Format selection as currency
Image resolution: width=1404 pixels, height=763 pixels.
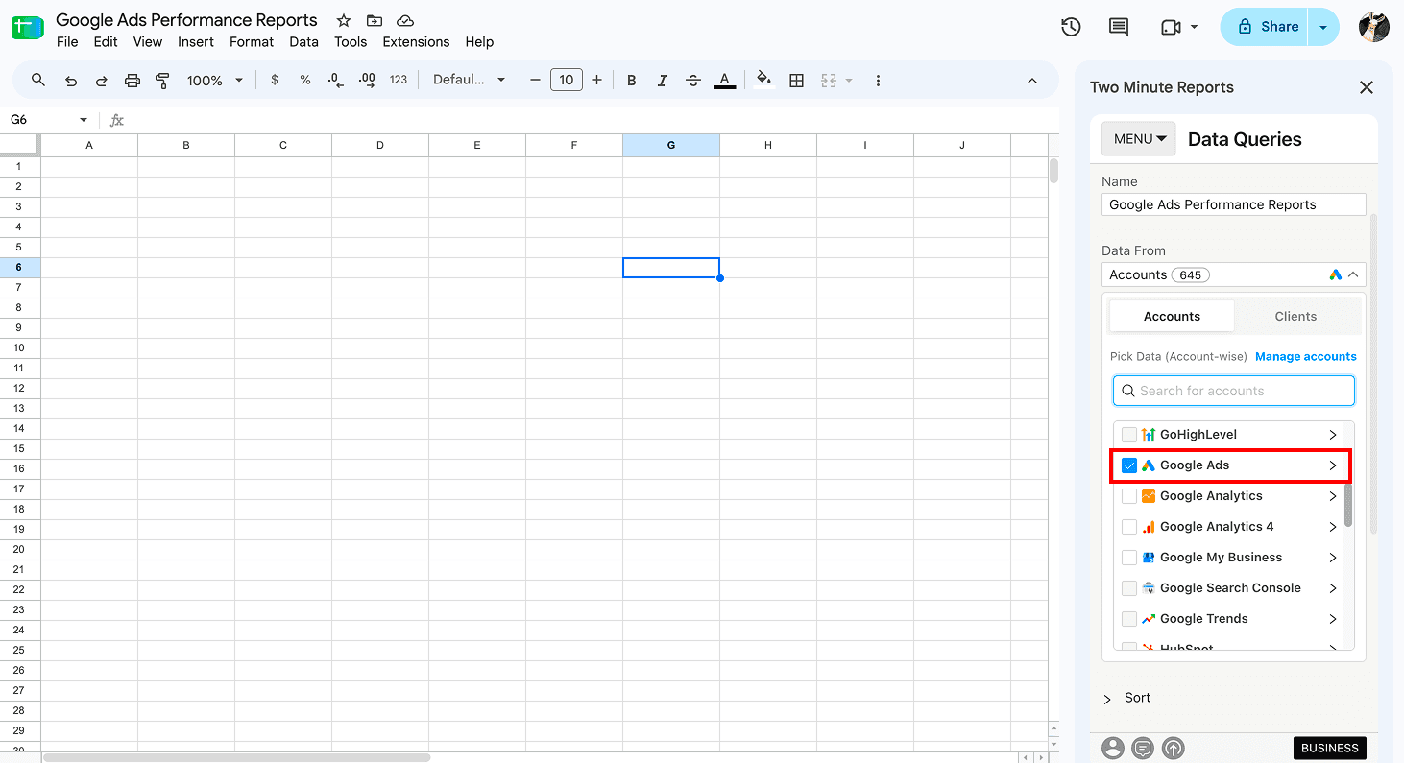point(275,81)
